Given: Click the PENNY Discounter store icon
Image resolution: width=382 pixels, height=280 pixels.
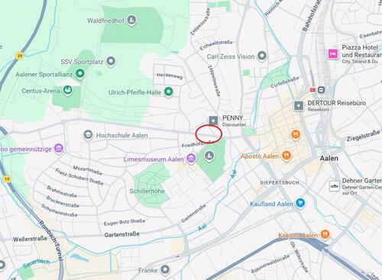Looking at the screenshot, I should [213, 121].
